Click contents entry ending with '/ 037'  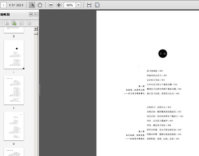coord(164,112)
